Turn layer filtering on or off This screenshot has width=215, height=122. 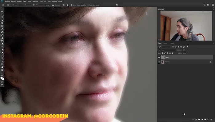187,46
